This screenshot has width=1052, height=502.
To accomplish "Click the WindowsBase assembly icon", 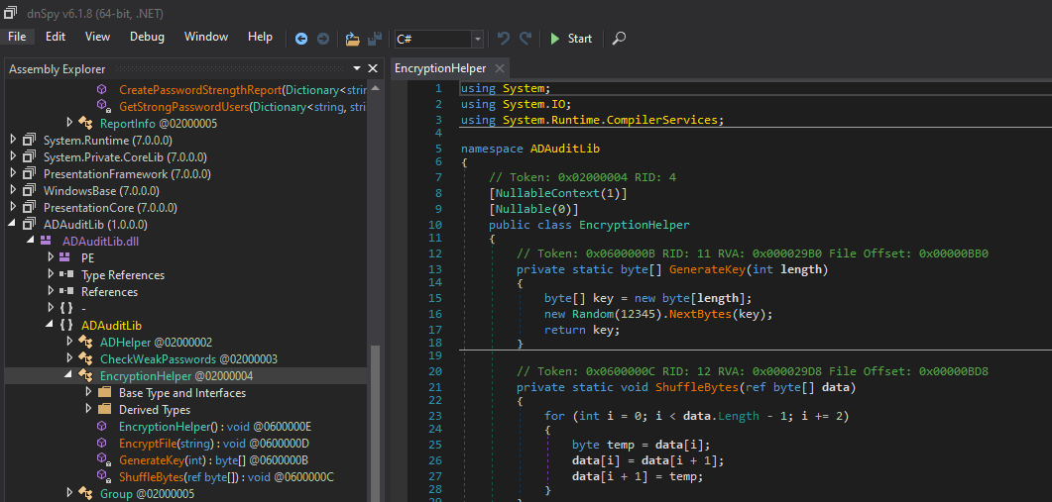I will [28, 190].
